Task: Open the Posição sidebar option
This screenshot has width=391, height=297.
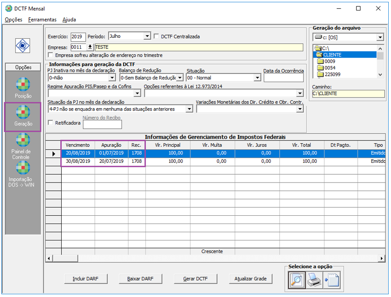Action: coord(23,88)
